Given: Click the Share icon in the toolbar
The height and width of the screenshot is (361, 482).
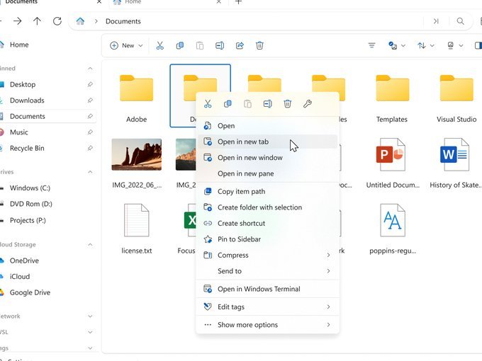Looking at the screenshot, I should 240,46.
